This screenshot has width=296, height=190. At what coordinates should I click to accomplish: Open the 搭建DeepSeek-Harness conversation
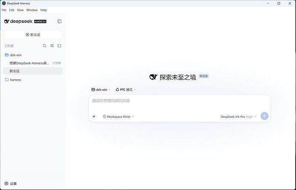(x=33, y=63)
